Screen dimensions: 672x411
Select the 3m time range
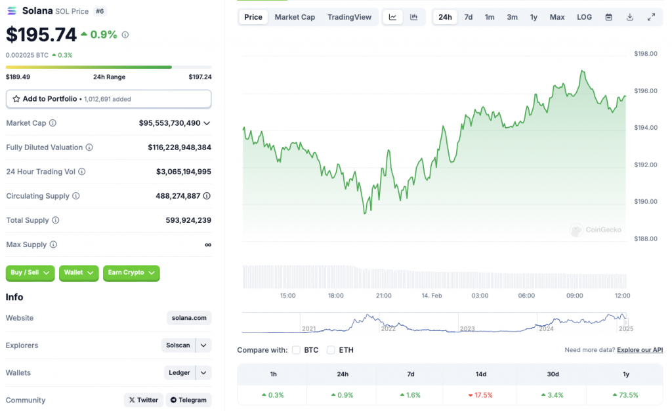click(x=512, y=17)
